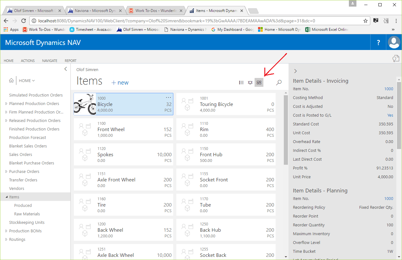This screenshot has width=402, height=260.
Task: Open Vendors list
Action: click(17, 188)
